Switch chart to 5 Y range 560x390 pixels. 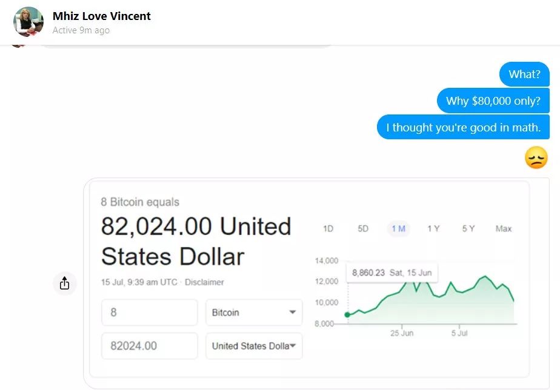[468, 229]
